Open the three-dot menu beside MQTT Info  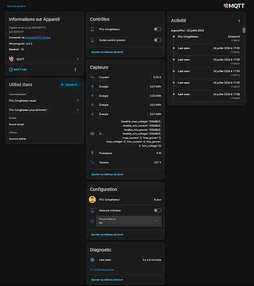click(76, 70)
